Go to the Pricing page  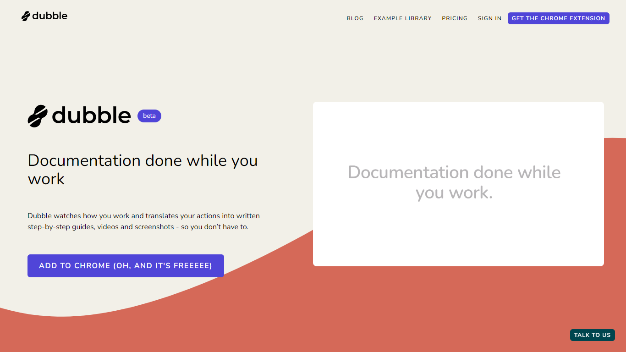[x=455, y=18]
